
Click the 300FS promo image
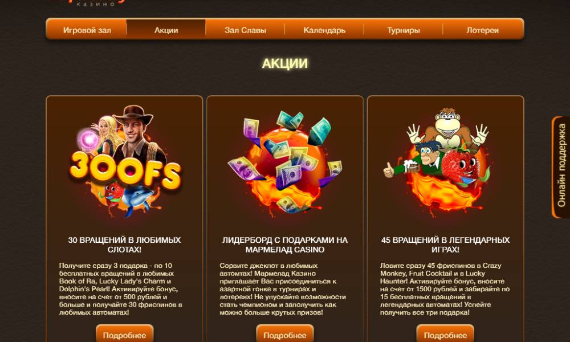click(125, 161)
